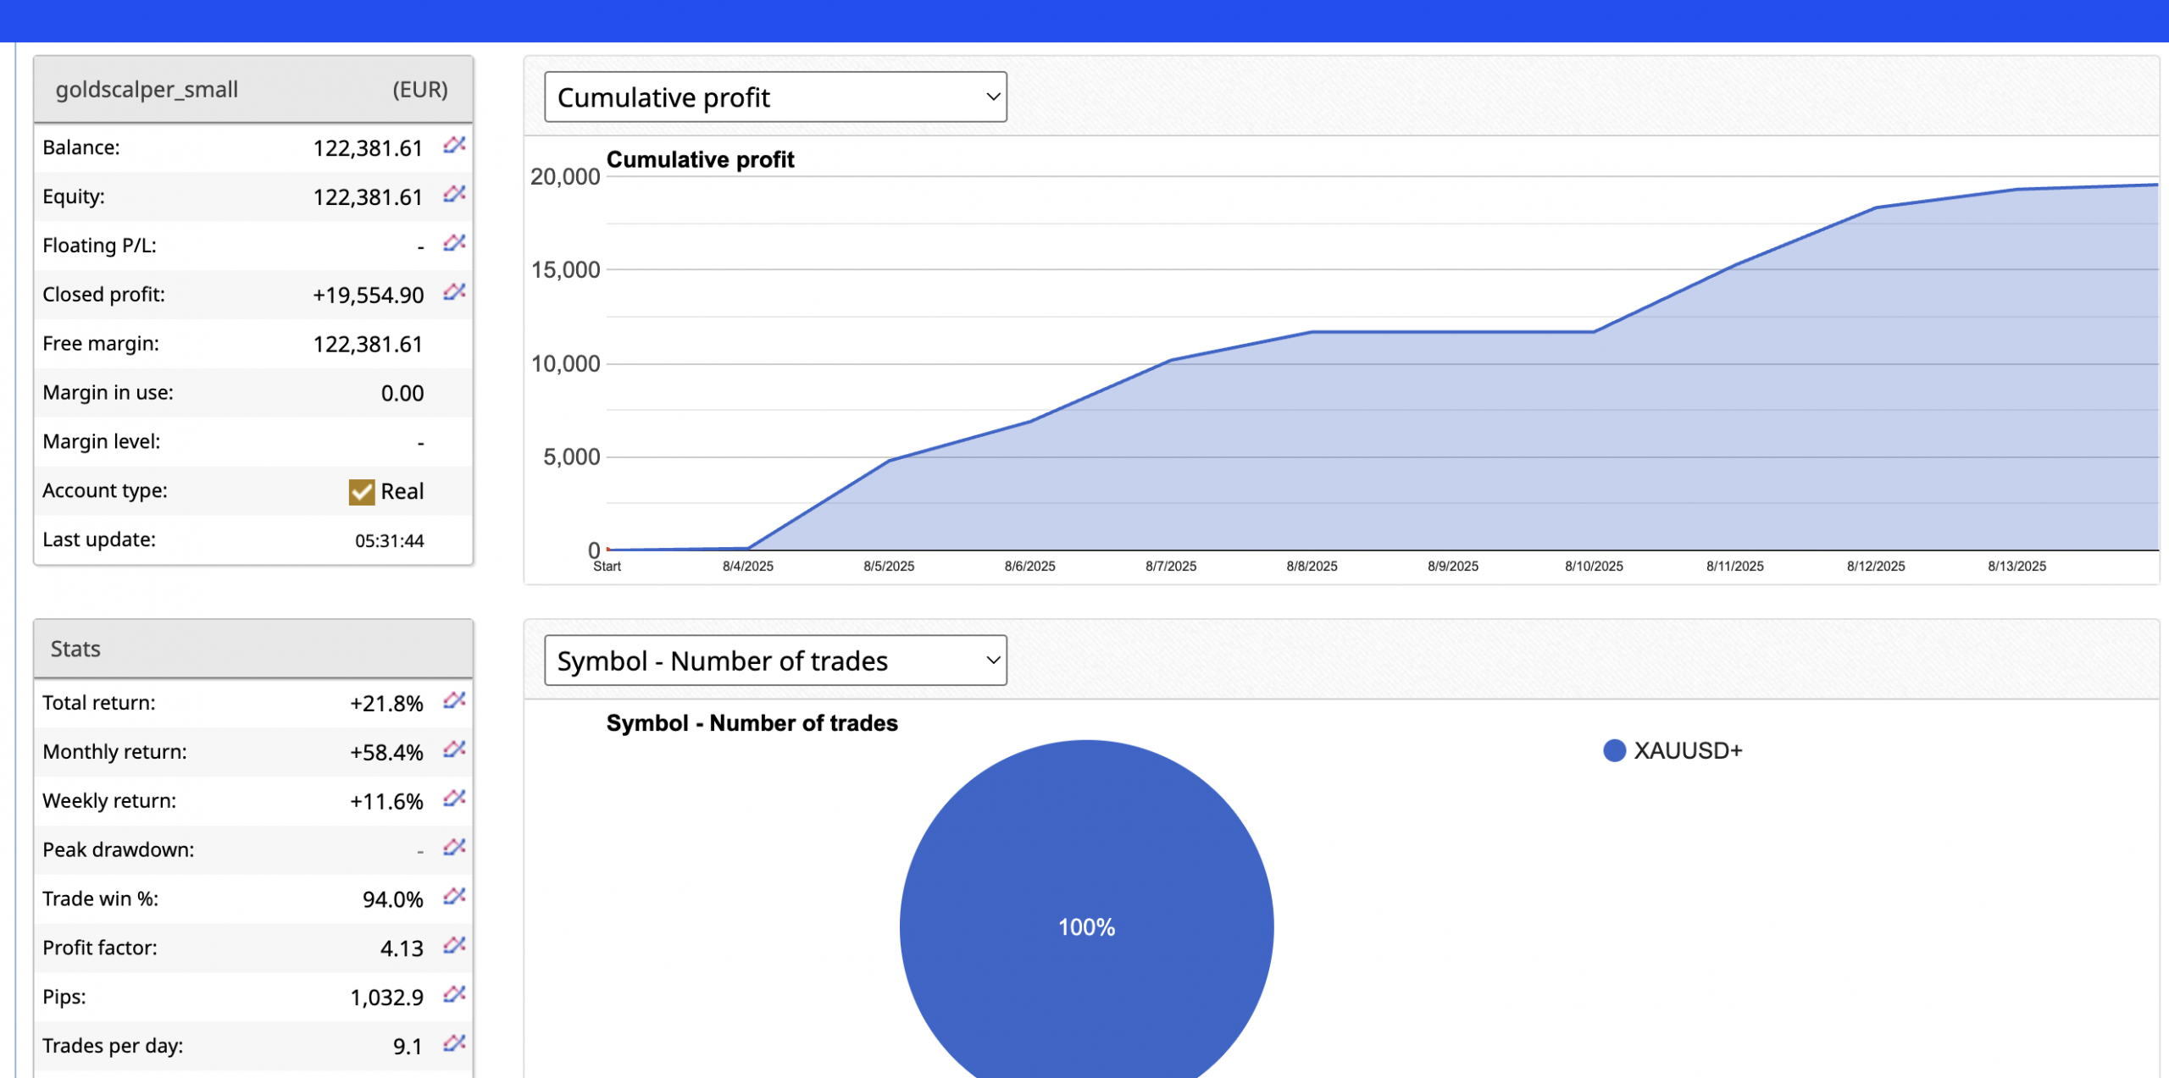2169x1078 pixels.
Task: Click the Peak drawdown chart icon
Action: (454, 849)
